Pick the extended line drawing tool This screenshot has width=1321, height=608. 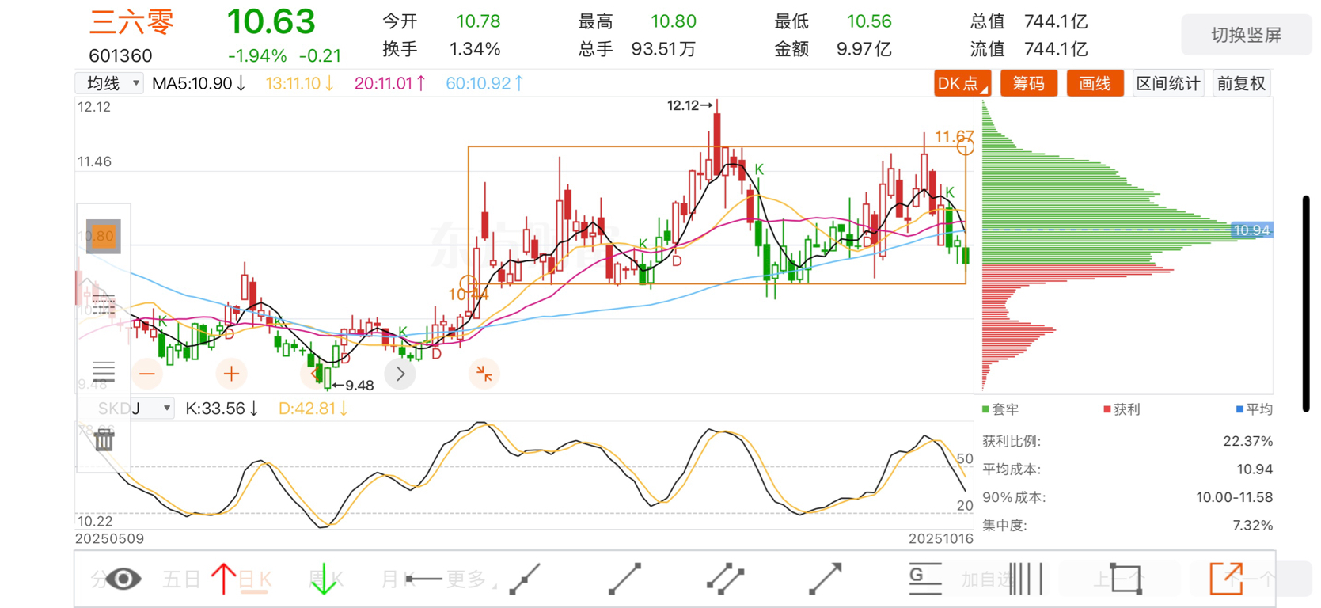pyautogui.click(x=525, y=579)
